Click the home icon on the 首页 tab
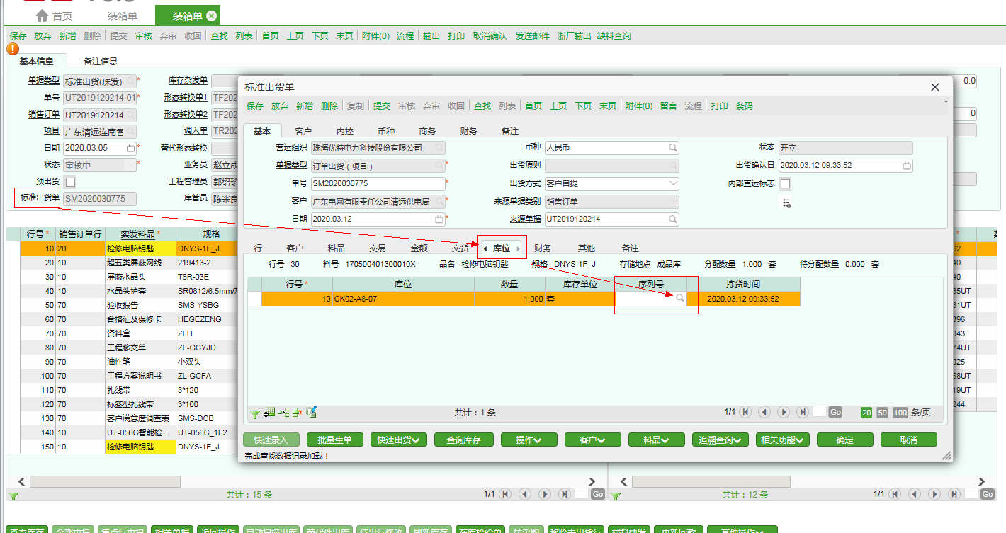The image size is (1006, 533). [42, 16]
